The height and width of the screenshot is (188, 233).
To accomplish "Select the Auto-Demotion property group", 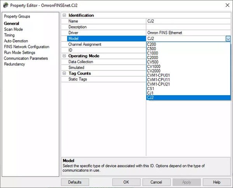I will point(16,41).
